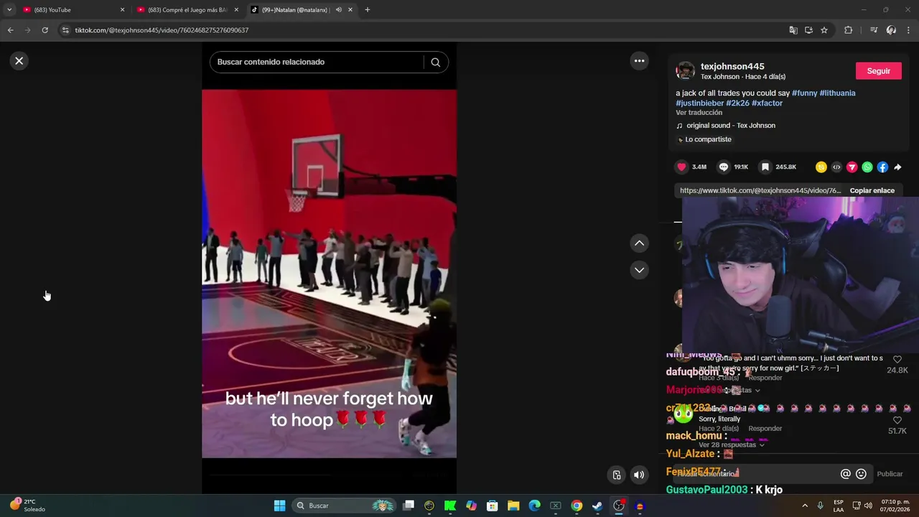The width and height of the screenshot is (919, 517).
Task: Click the auto-scroll icon beside speaker
Action: (617, 475)
